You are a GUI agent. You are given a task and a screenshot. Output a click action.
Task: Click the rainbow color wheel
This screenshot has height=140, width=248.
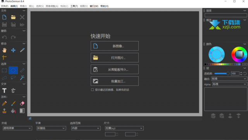point(239,54)
